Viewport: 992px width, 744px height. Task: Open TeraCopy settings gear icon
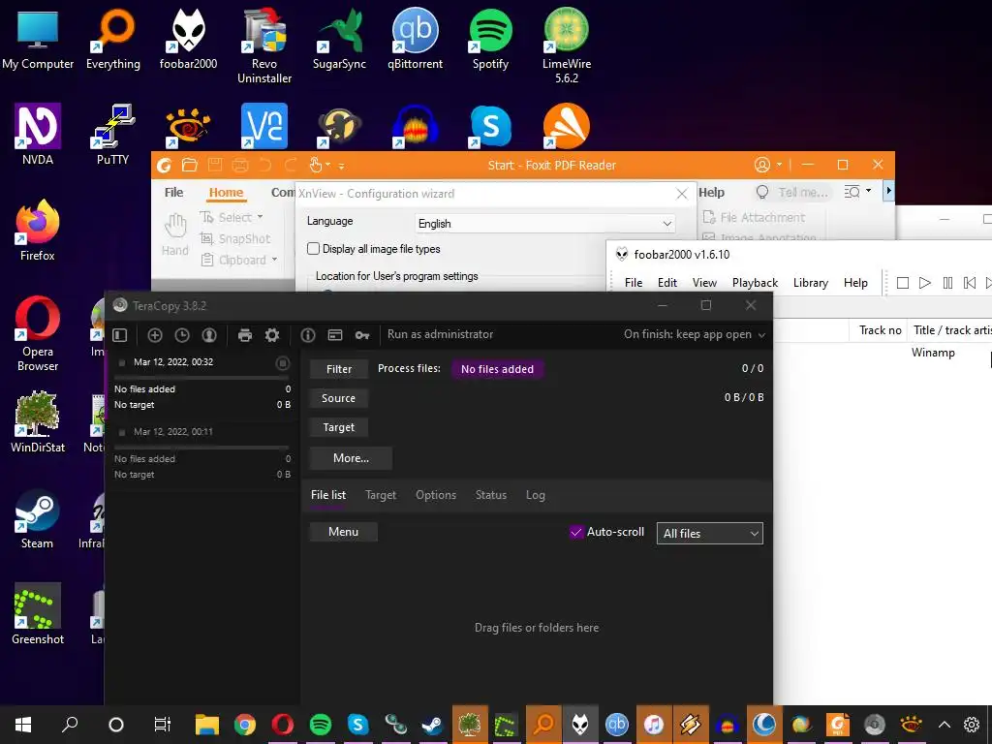[x=272, y=334]
